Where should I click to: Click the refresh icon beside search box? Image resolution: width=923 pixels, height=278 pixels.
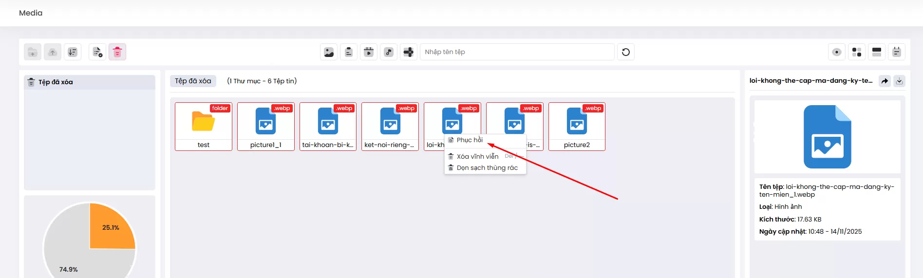(626, 52)
